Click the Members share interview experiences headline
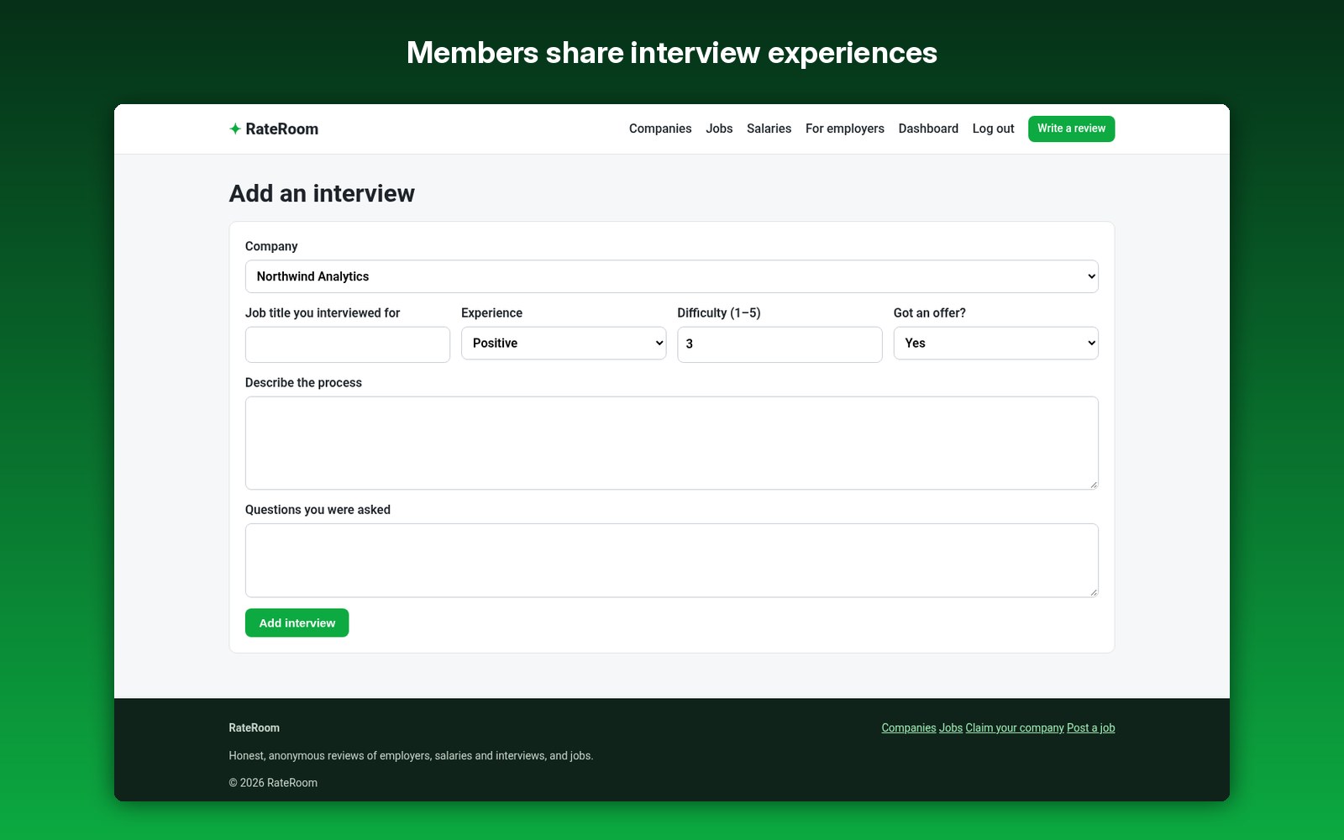The width and height of the screenshot is (1344, 840). click(672, 52)
